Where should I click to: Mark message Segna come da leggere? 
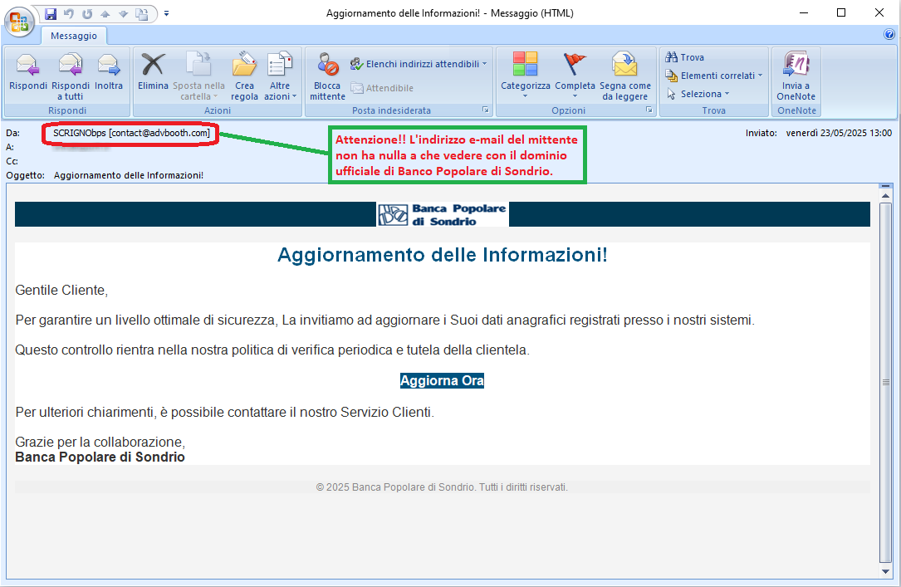(x=625, y=75)
